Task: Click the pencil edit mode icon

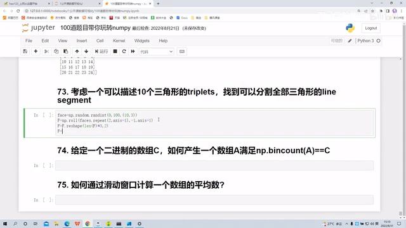Action: pyautogui.click(x=350, y=41)
